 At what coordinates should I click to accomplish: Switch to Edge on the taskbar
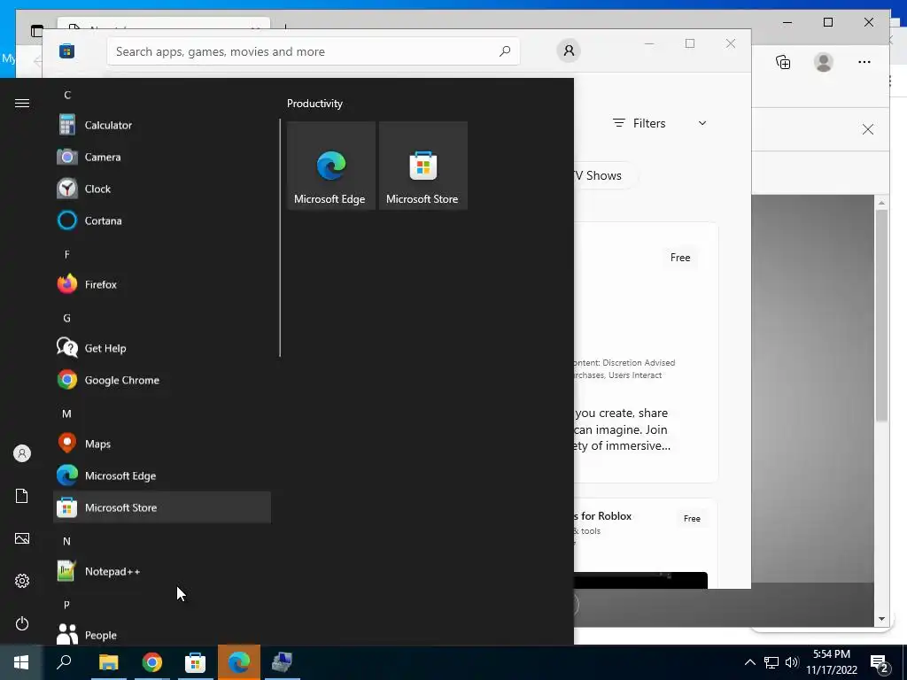238,662
